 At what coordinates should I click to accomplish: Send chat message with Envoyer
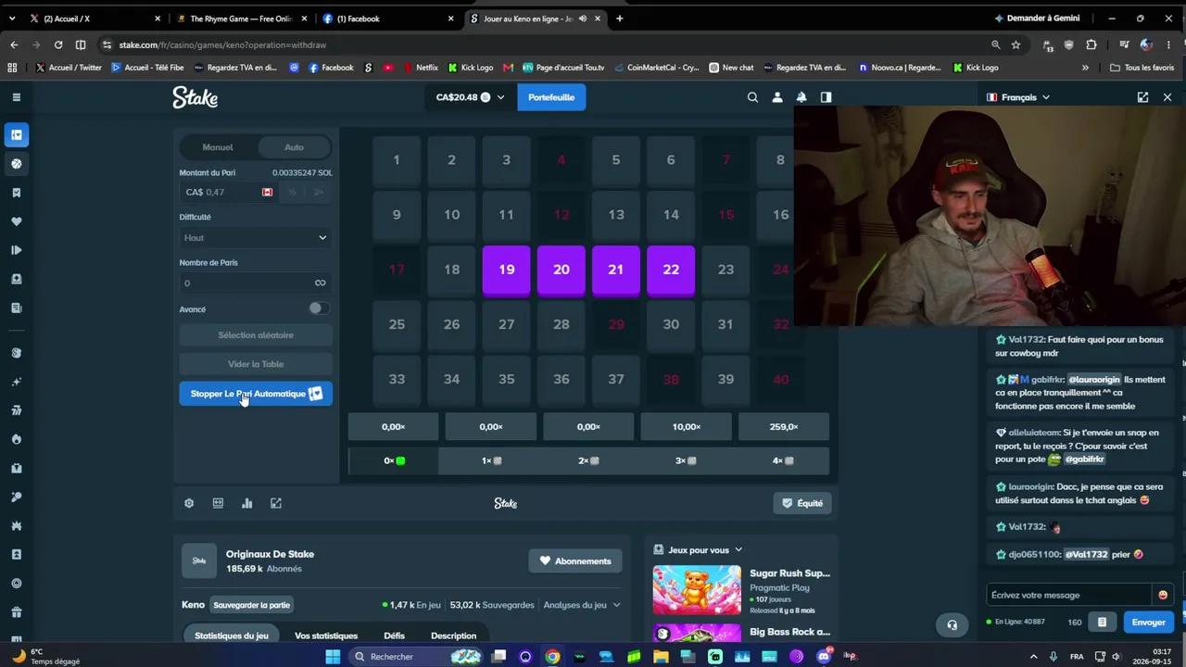click(x=1148, y=623)
